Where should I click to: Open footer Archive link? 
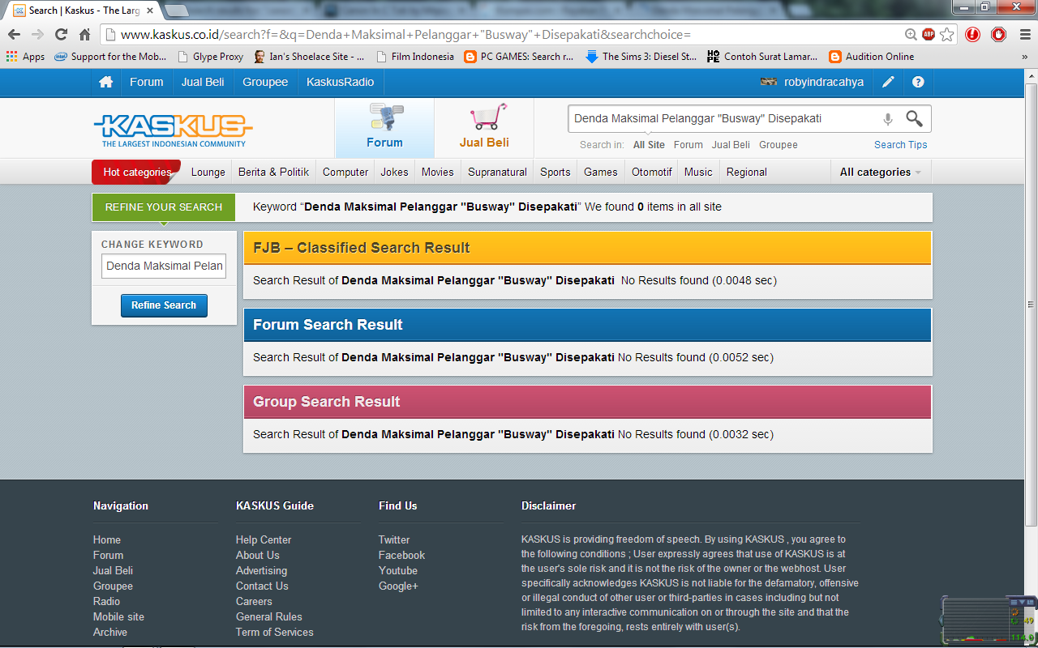[110, 632]
